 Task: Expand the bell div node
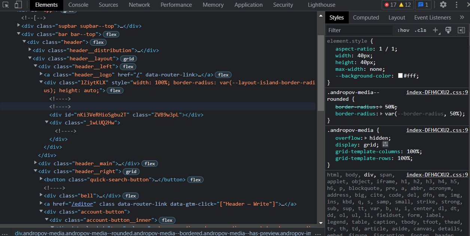[41, 195]
